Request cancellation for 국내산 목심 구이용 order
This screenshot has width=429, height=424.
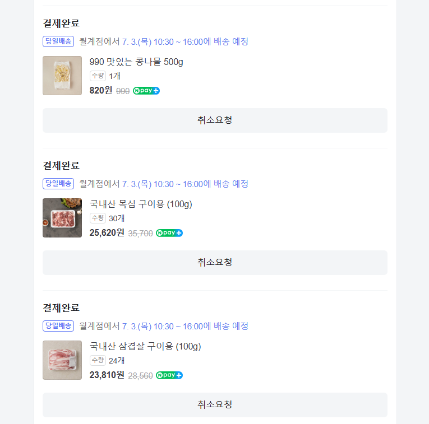pos(215,262)
